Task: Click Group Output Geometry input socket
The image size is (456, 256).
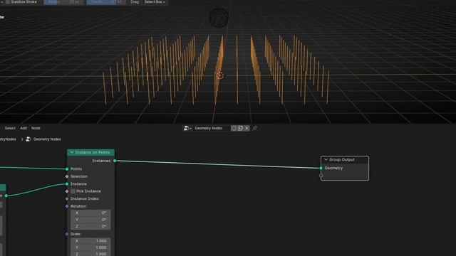Action: click(x=321, y=168)
